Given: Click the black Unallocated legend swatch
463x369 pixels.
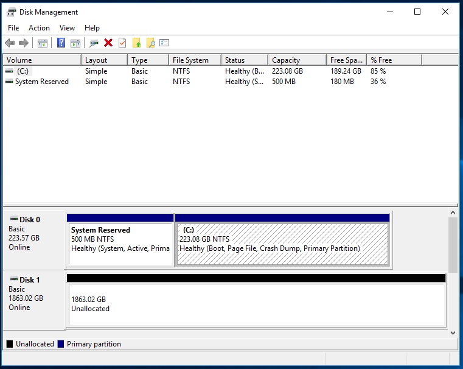Looking at the screenshot, I should tap(10, 344).
